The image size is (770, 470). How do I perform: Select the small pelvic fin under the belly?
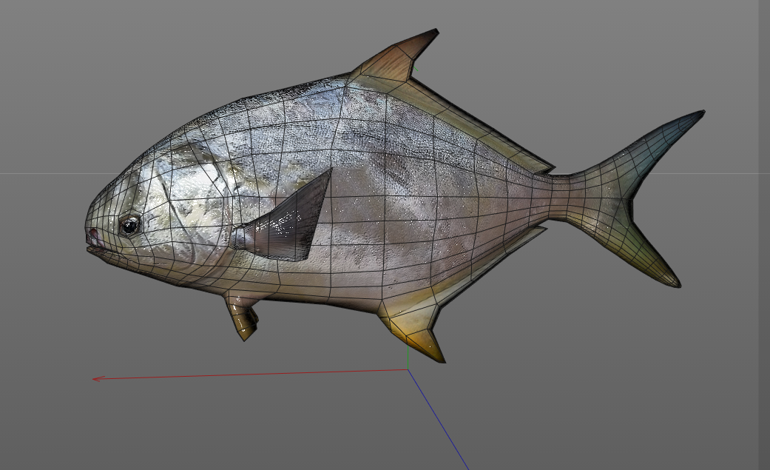coord(242,315)
